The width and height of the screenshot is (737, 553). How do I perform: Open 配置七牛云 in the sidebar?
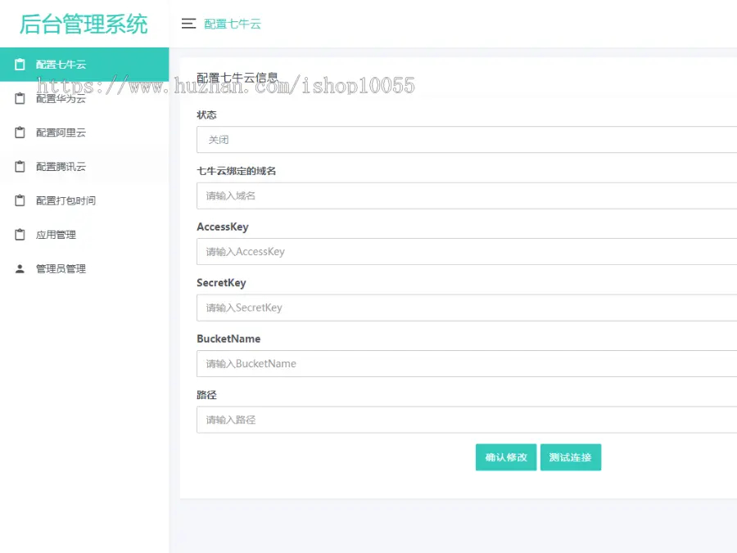point(84,65)
